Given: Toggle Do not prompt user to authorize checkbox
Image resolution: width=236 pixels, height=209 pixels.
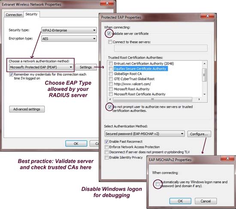Looking at the screenshot, I should pyautogui.click(x=110, y=107).
